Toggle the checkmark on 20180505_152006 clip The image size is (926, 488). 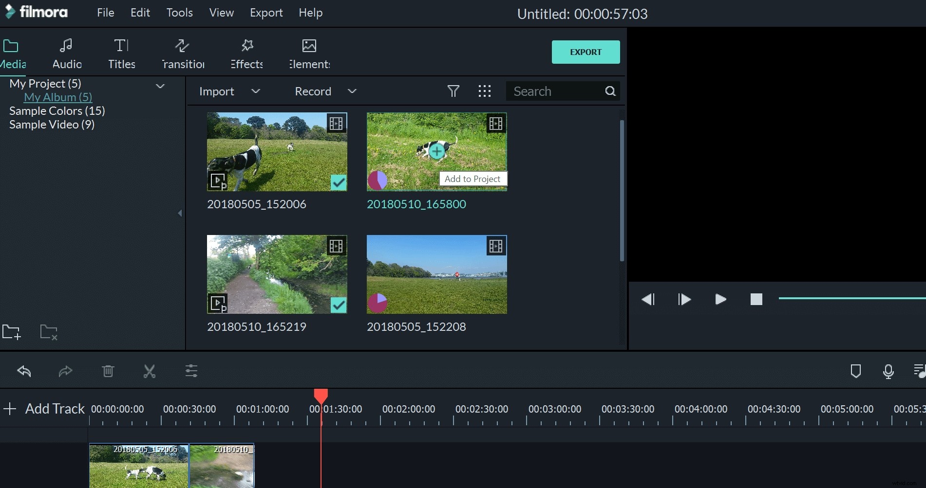click(x=339, y=182)
